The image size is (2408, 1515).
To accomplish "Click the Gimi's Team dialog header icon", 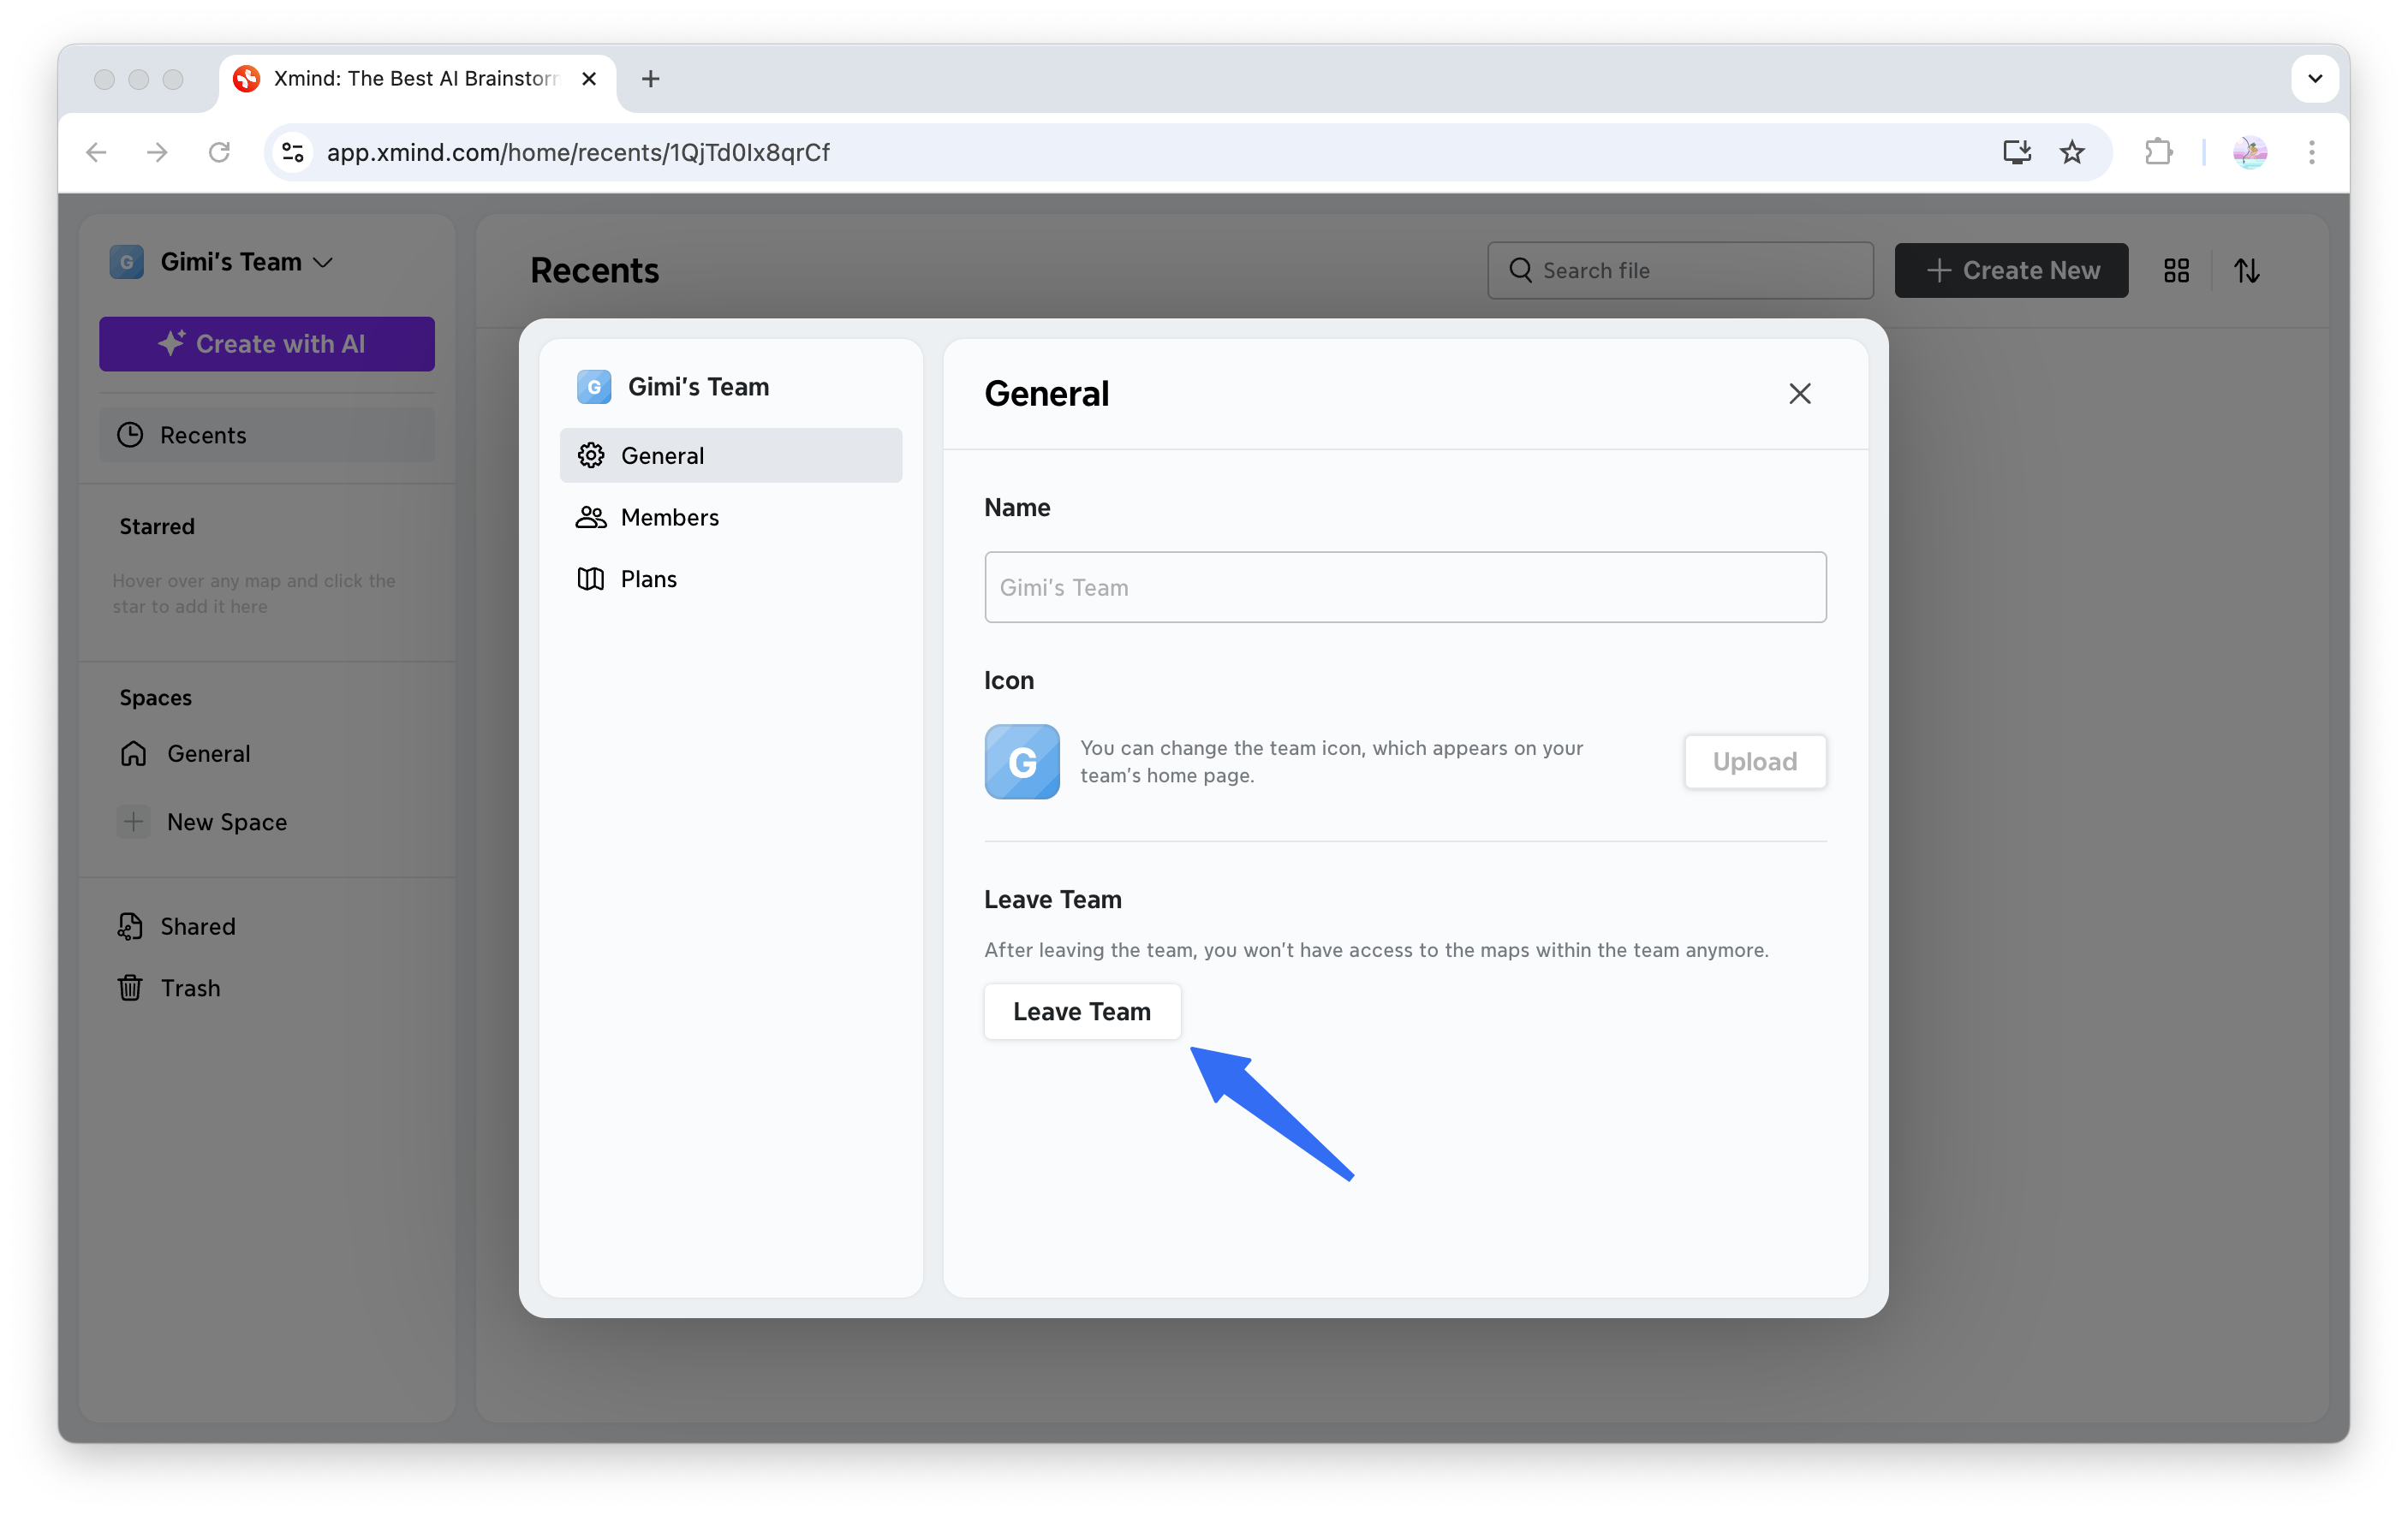I will click(594, 387).
